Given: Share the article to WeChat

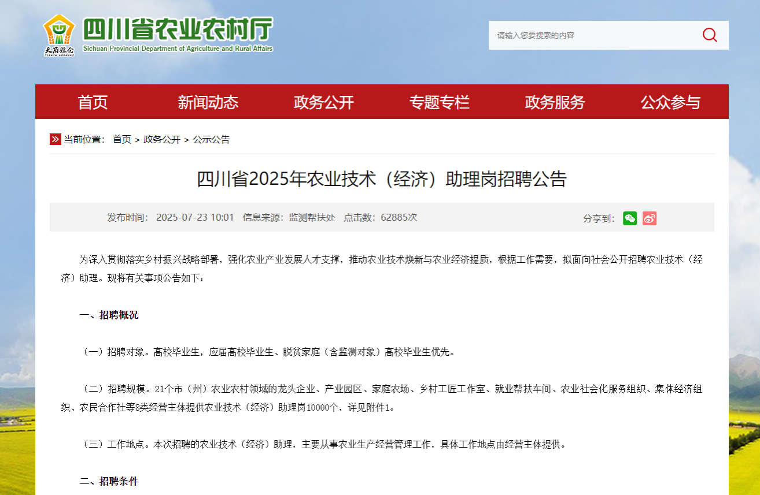Looking at the screenshot, I should [629, 218].
